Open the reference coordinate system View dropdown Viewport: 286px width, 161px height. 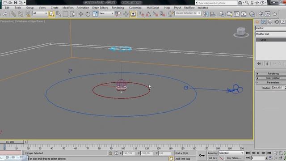tap(106, 13)
